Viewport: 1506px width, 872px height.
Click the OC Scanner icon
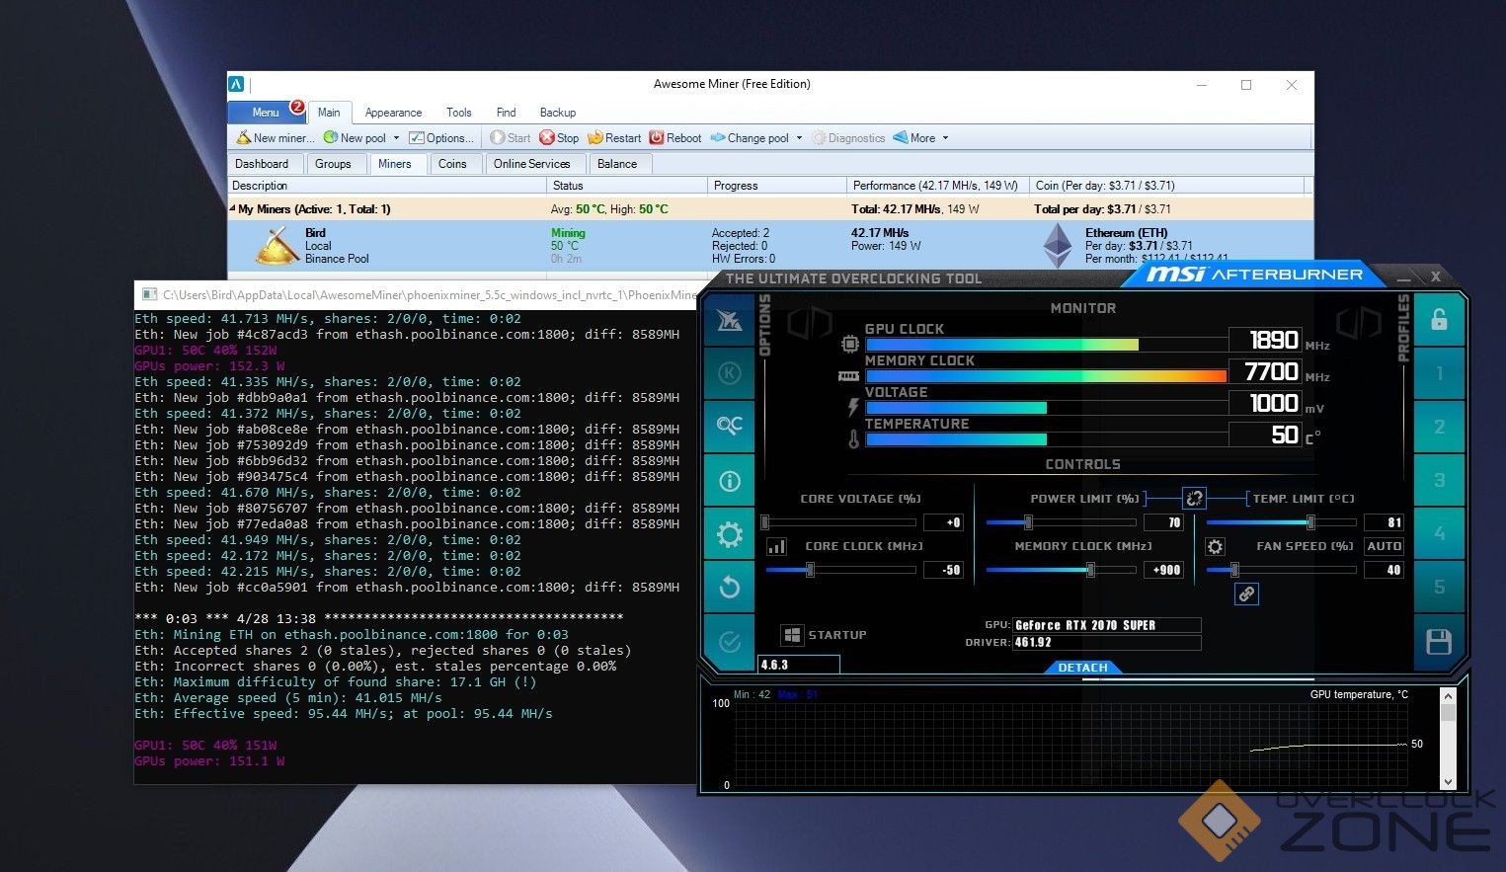pos(730,426)
